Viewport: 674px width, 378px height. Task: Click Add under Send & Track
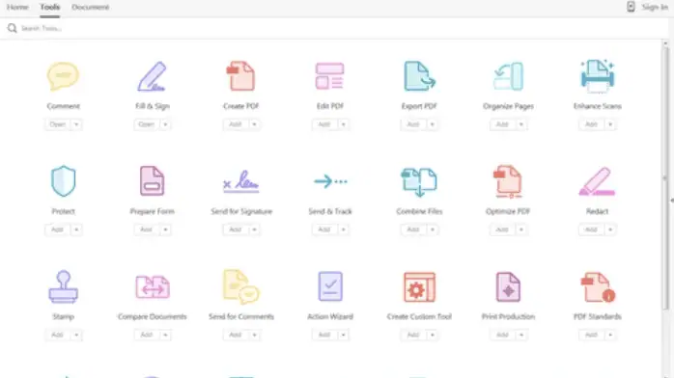pyautogui.click(x=324, y=229)
